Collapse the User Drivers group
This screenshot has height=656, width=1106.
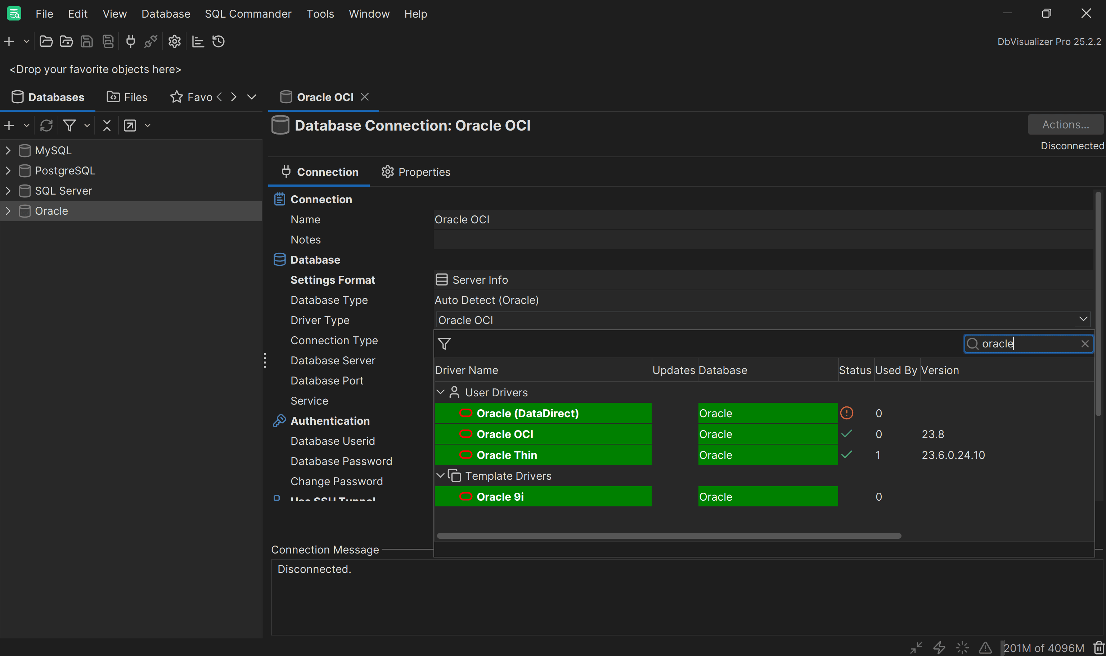point(441,392)
